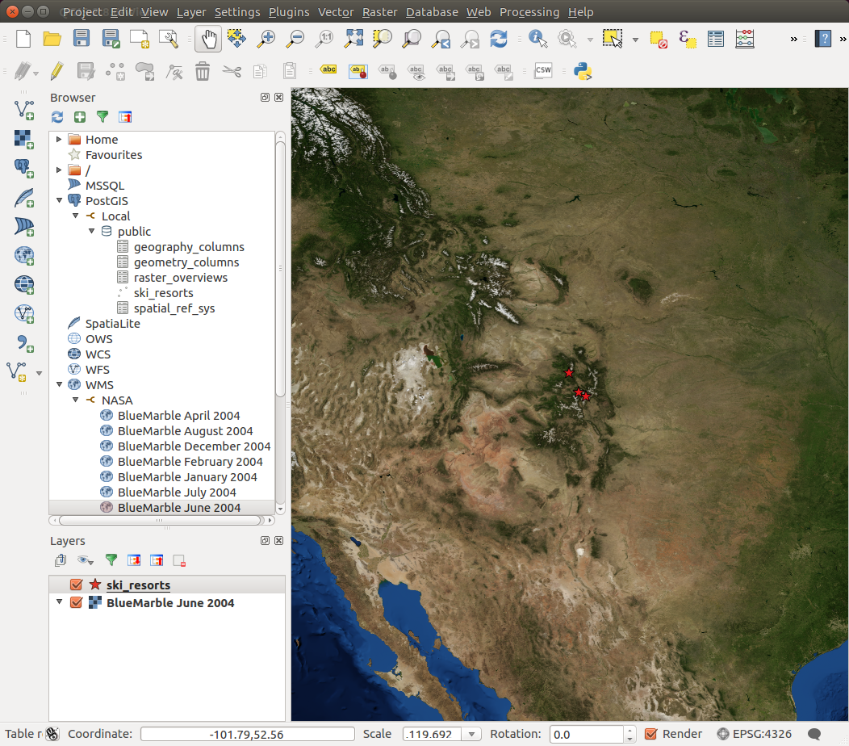Uncheck BlueMarble June 2004 layer checkbox
Viewport: 849px width, 746px height.
[77, 603]
